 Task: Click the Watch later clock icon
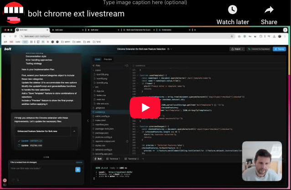[232, 10]
